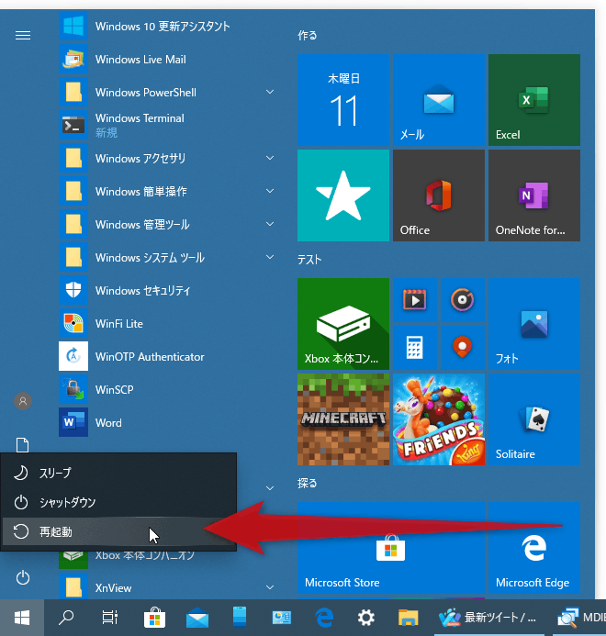Open Microsoft Store from taskbar
The image size is (606, 636).
[154, 618]
